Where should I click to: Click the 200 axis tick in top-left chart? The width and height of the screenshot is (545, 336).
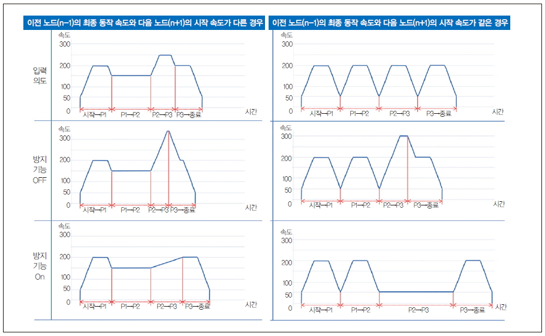[64, 65]
